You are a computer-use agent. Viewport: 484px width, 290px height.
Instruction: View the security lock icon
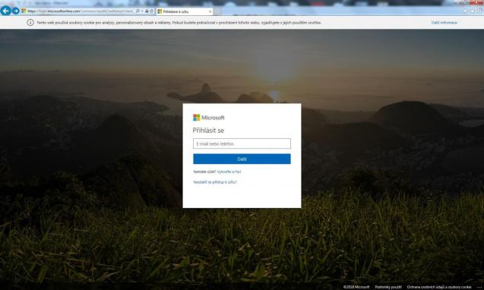(x=147, y=11)
